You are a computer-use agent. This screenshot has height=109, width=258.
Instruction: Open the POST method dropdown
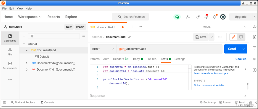[103, 49]
